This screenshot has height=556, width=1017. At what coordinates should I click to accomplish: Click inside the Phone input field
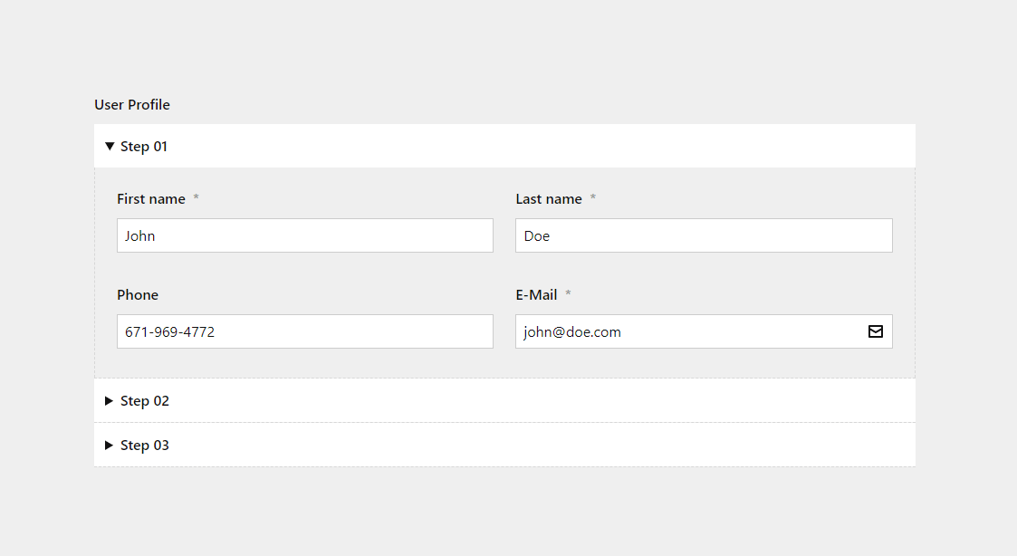pos(304,331)
